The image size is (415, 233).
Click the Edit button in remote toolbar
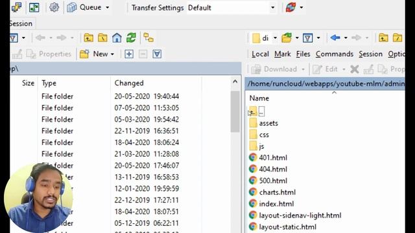coord(326,69)
